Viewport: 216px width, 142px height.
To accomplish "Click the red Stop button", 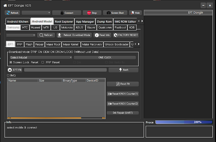I will (x=92, y=13).
